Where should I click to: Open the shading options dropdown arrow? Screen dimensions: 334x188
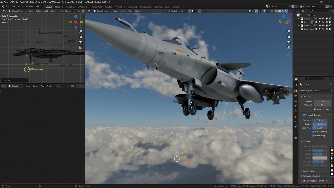pos(289,11)
